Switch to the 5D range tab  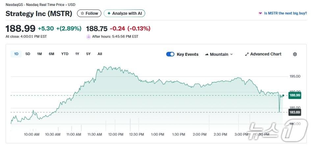click(x=28, y=54)
